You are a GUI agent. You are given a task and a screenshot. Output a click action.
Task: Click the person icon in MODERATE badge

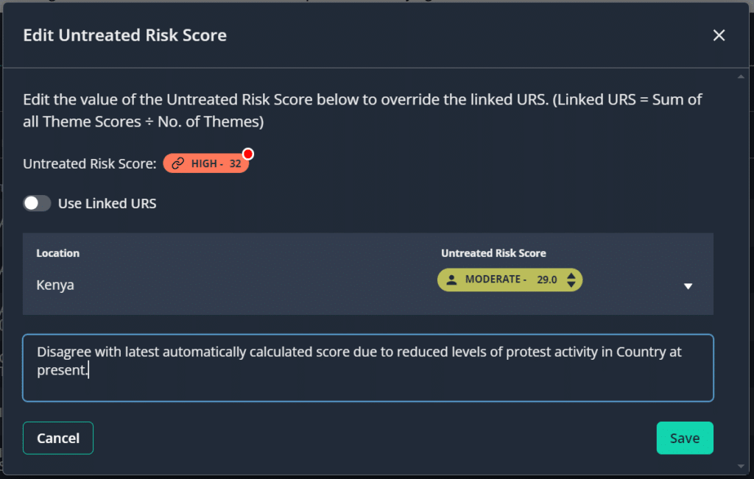point(452,280)
